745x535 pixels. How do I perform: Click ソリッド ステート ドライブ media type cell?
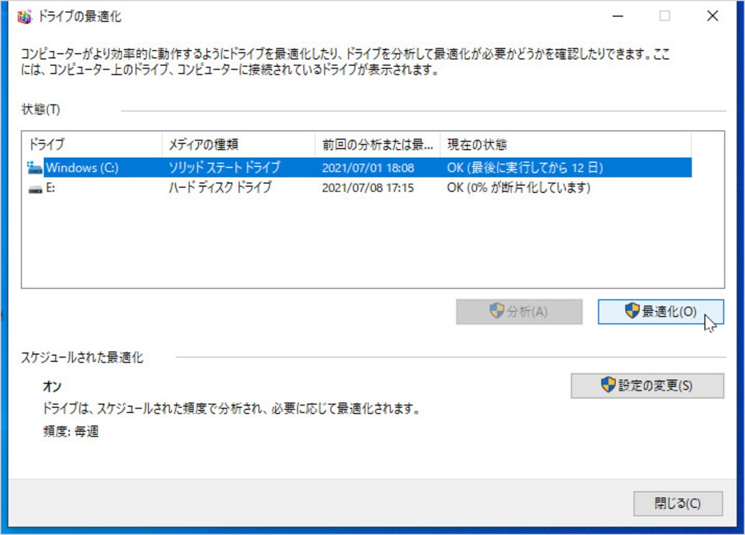(224, 168)
